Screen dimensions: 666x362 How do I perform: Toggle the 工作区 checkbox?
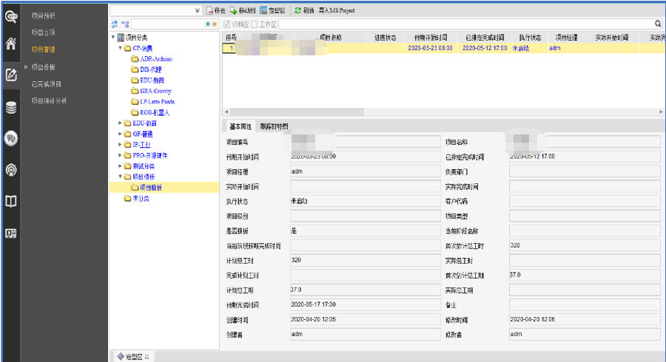coord(255,24)
